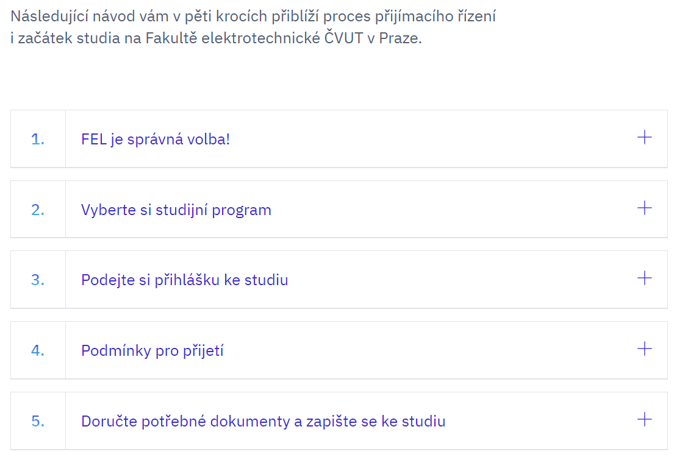Image resolution: width=677 pixels, height=460 pixels.
Task: Click plus icon for Doručte potřebné dokumenty row
Action: 644,420
